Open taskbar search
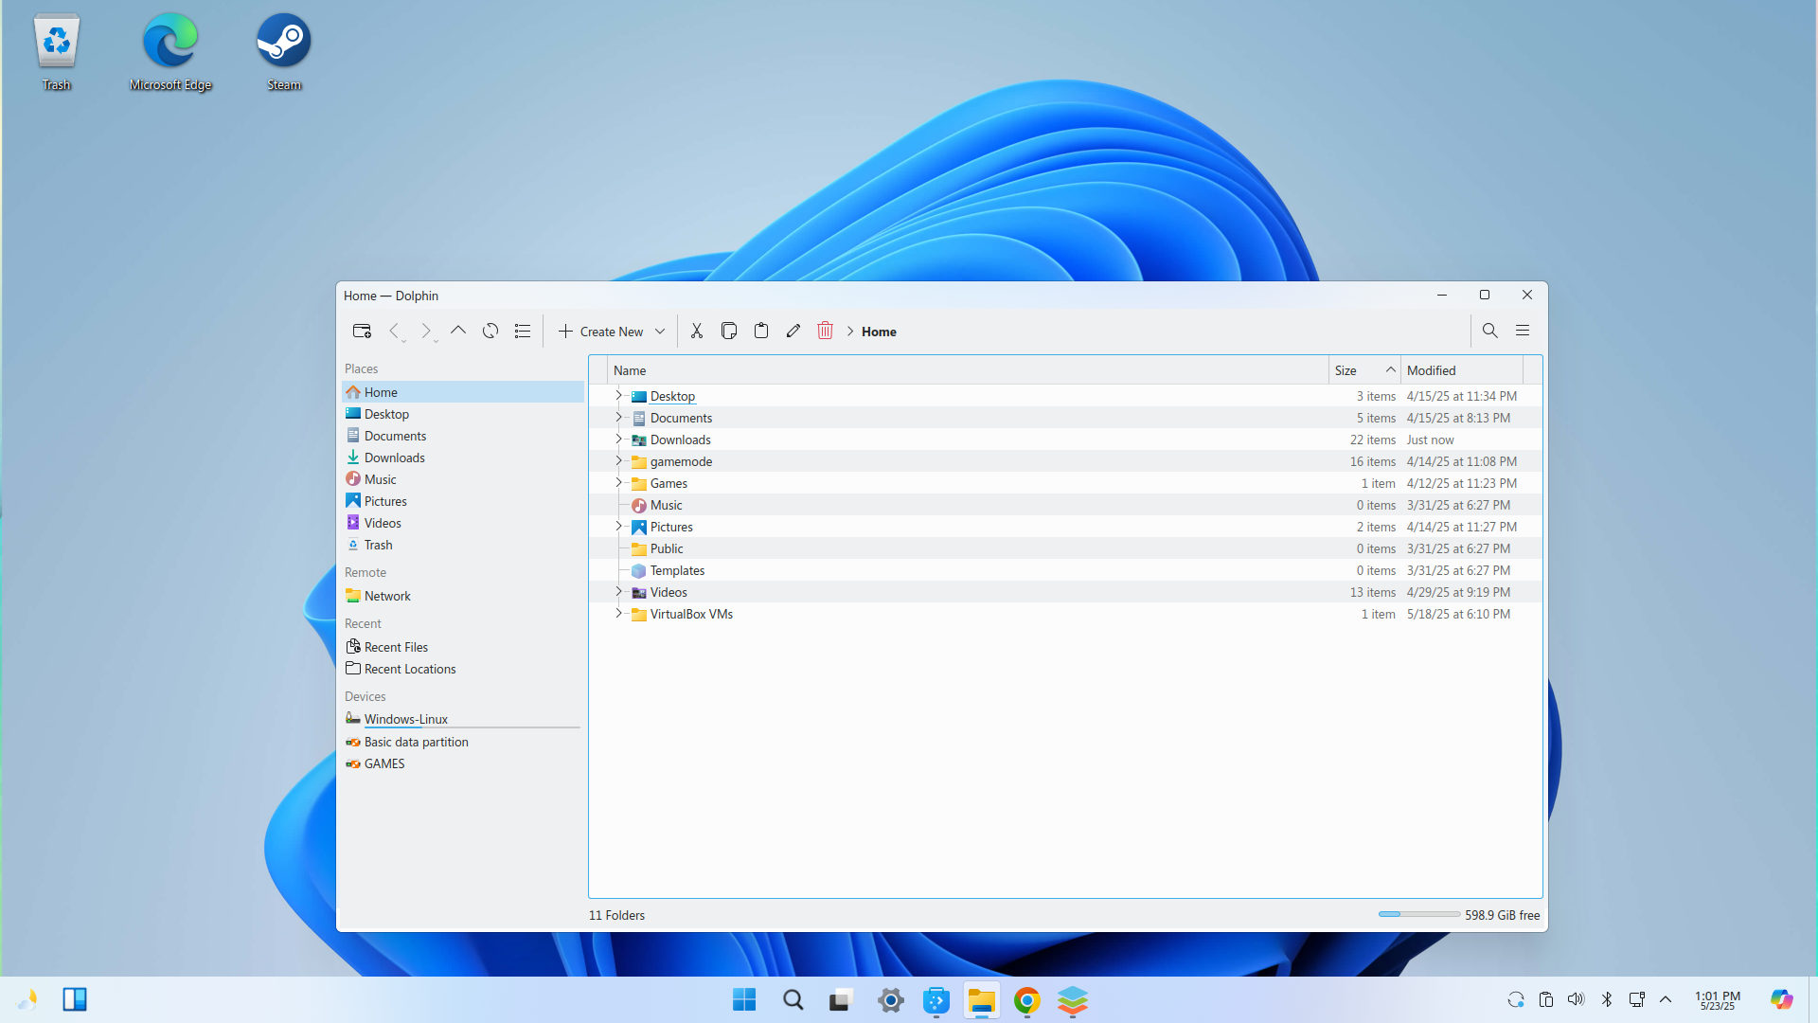Image resolution: width=1818 pixels, height=1023 pixels. click(793, 999)
